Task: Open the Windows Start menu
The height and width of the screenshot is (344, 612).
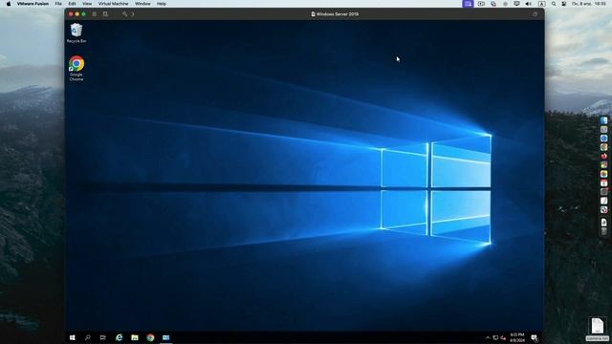Action: point(73,337)
